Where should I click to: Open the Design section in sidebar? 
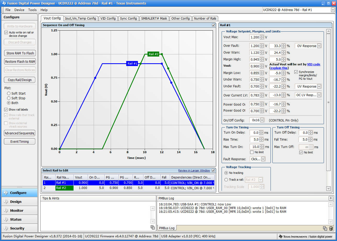tap(19, 202)
